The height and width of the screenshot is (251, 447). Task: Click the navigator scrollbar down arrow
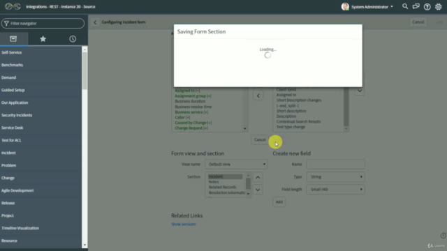[x=85, y=245]
